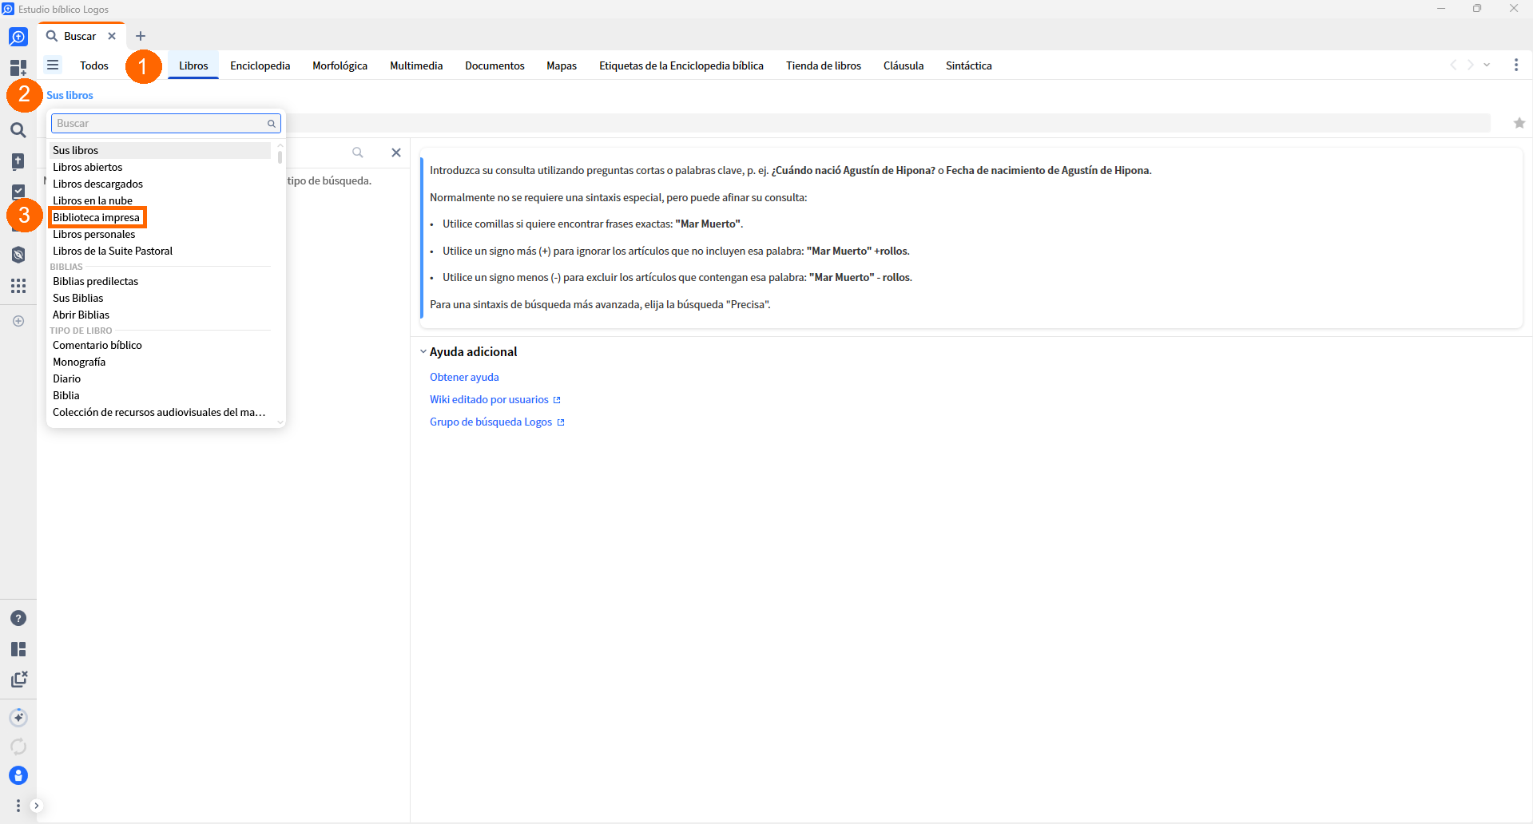Viewport: 1533px width, 824px height.
Task: Close the Buscar tab
Action: point(112,36)
